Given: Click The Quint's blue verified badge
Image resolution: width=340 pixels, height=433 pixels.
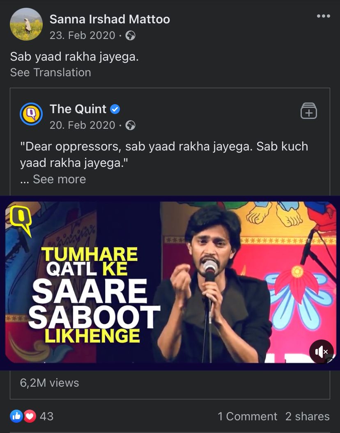Looking at the screenshot, I should 115,109.
